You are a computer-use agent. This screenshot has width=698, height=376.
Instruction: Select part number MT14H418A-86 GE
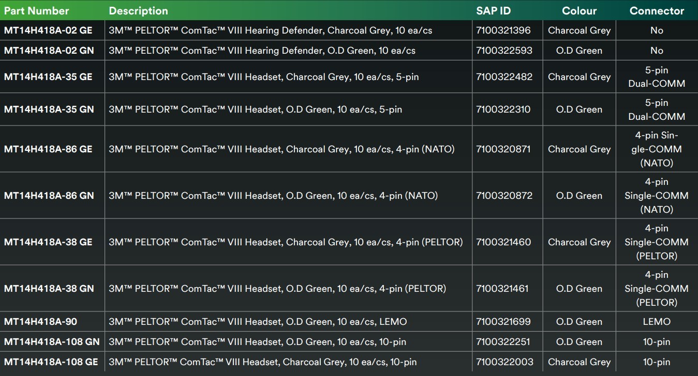pyautogui.click(x=48, y=149)
